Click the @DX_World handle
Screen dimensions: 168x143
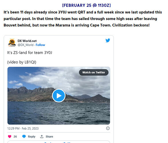coord(26,45)
